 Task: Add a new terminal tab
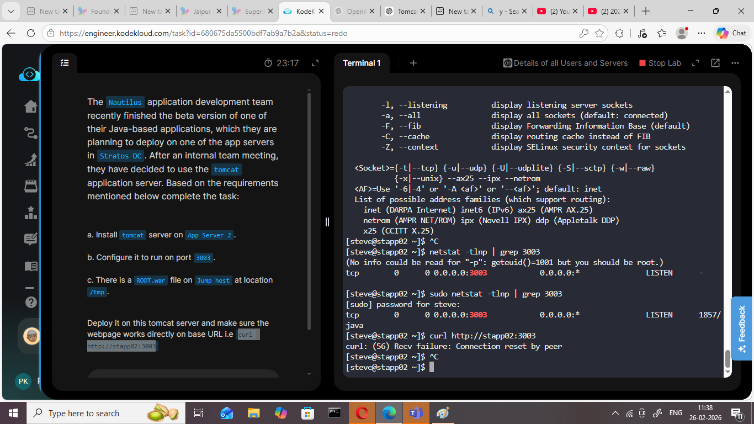click(413, 63)
